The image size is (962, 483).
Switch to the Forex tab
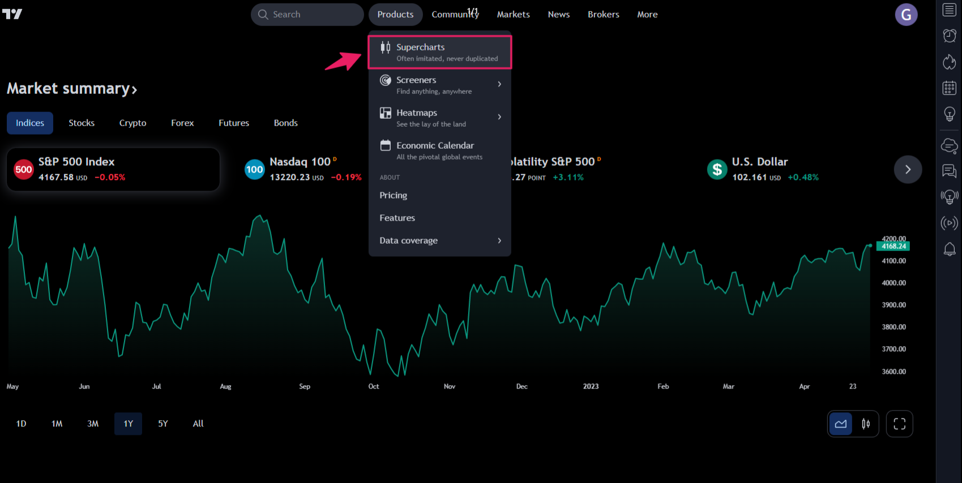(x=182, y=123)
